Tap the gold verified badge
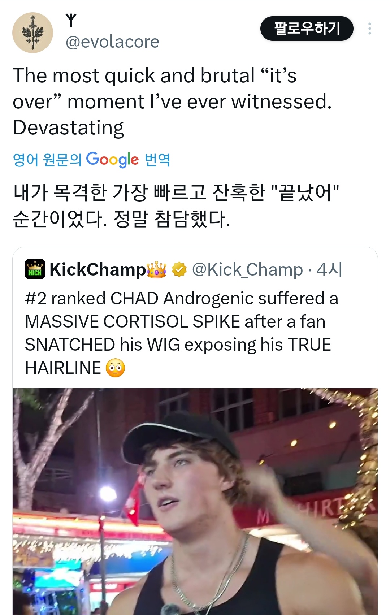Screen dimensions: 390x615 tap(179, 269)
